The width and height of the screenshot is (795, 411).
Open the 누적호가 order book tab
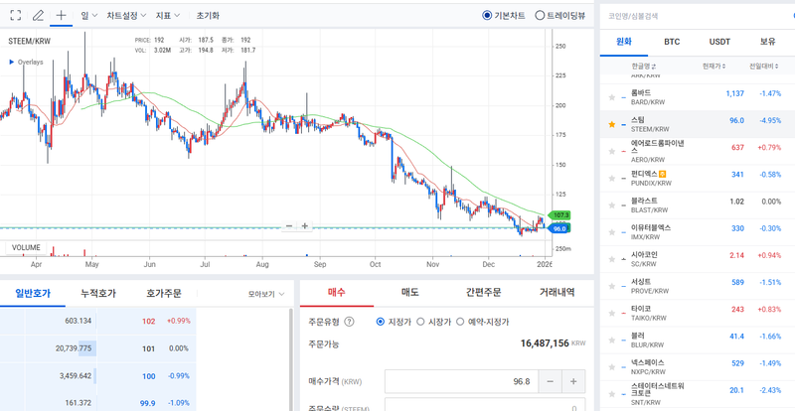(98, 293)
